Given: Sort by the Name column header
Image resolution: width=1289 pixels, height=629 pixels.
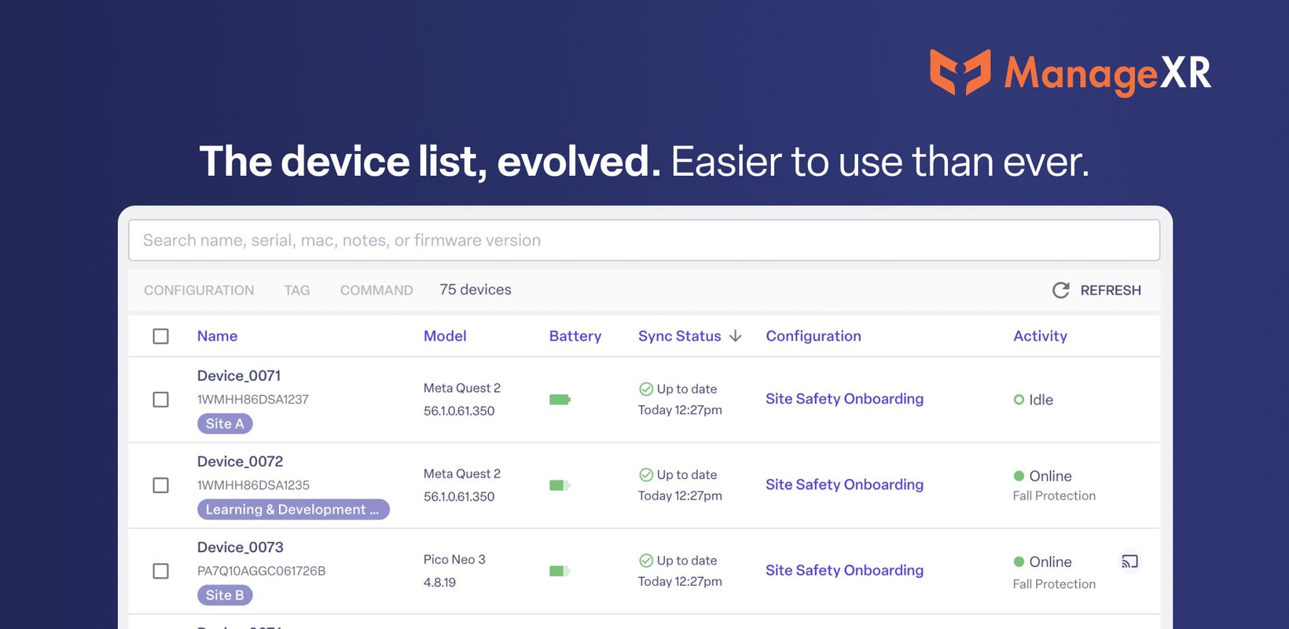Looking at the screenshot, I should [x=217, y=336].
